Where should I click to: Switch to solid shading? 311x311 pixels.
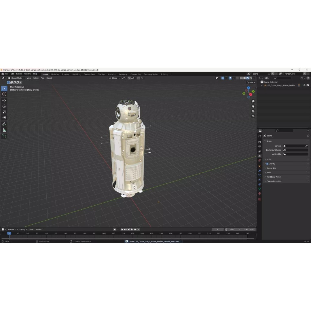point(244,78)
